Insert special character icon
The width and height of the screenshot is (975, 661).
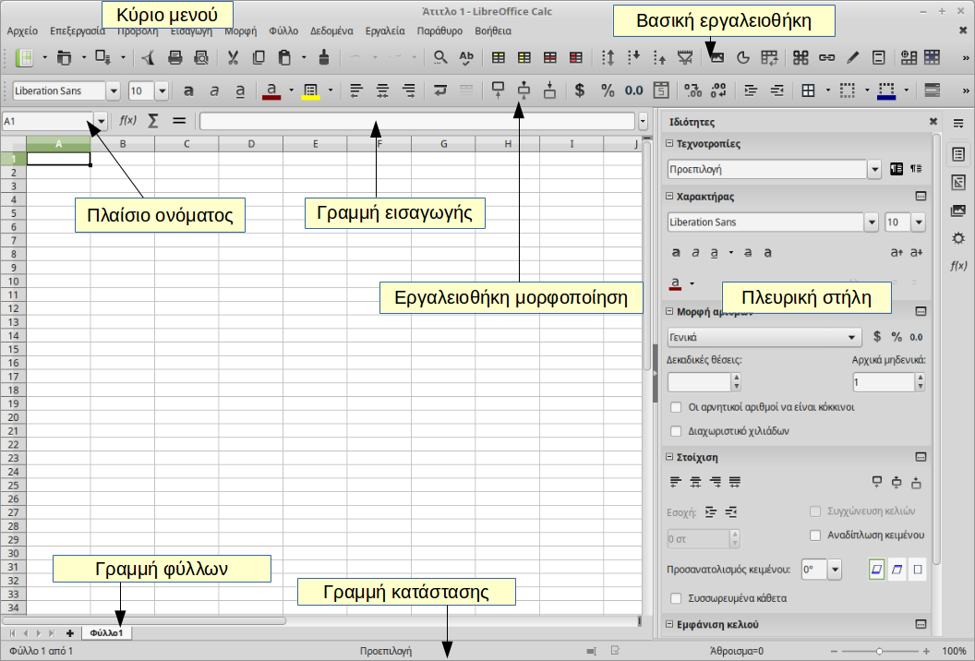(800, 58)
